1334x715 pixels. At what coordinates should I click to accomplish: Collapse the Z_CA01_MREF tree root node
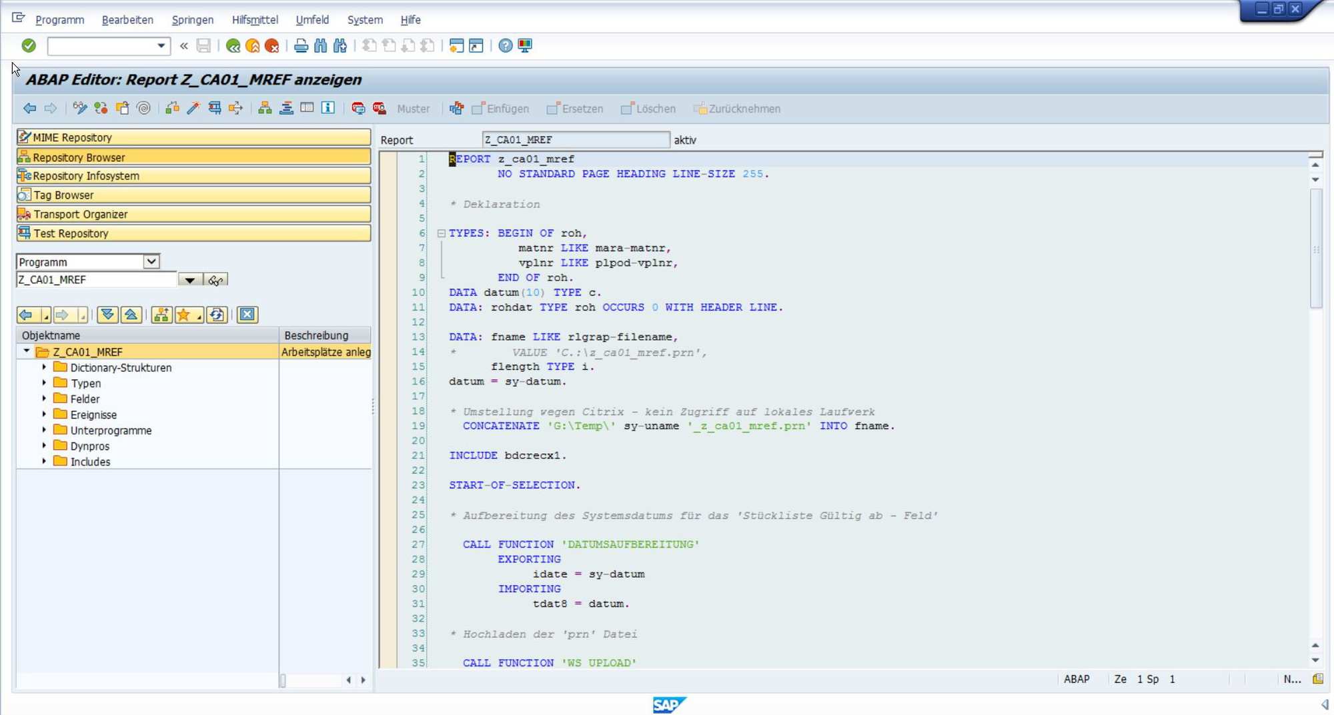pos(26,351)
